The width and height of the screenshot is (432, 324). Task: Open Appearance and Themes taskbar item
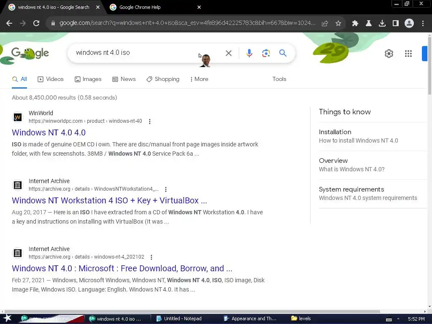coord(250,319)
